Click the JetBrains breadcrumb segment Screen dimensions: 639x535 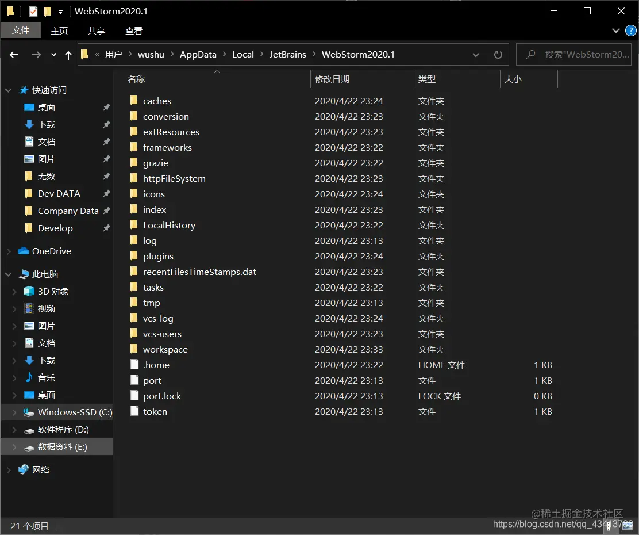[288, 55]
